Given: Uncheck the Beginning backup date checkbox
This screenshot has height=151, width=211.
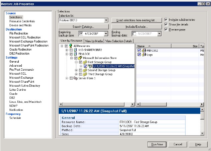Looking at the screenshot, I should coord(81,33).
